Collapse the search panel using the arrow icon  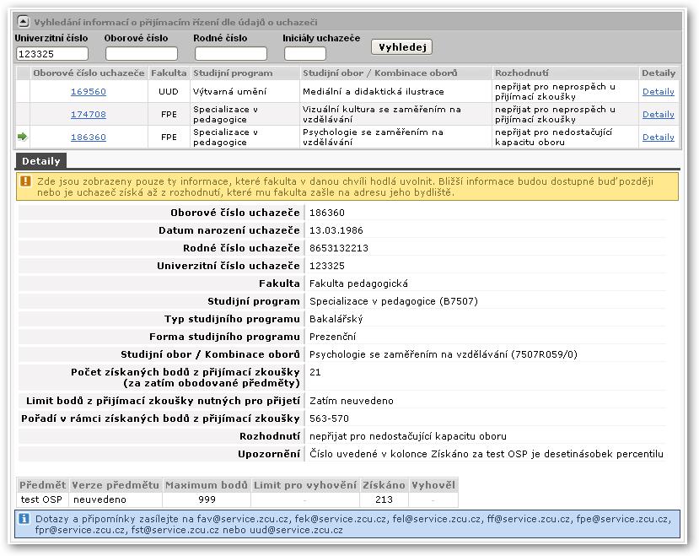[x=23, y=21]
